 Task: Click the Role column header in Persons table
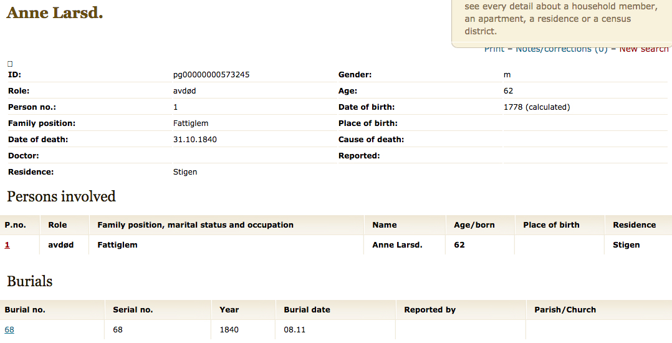coord(57,225)
